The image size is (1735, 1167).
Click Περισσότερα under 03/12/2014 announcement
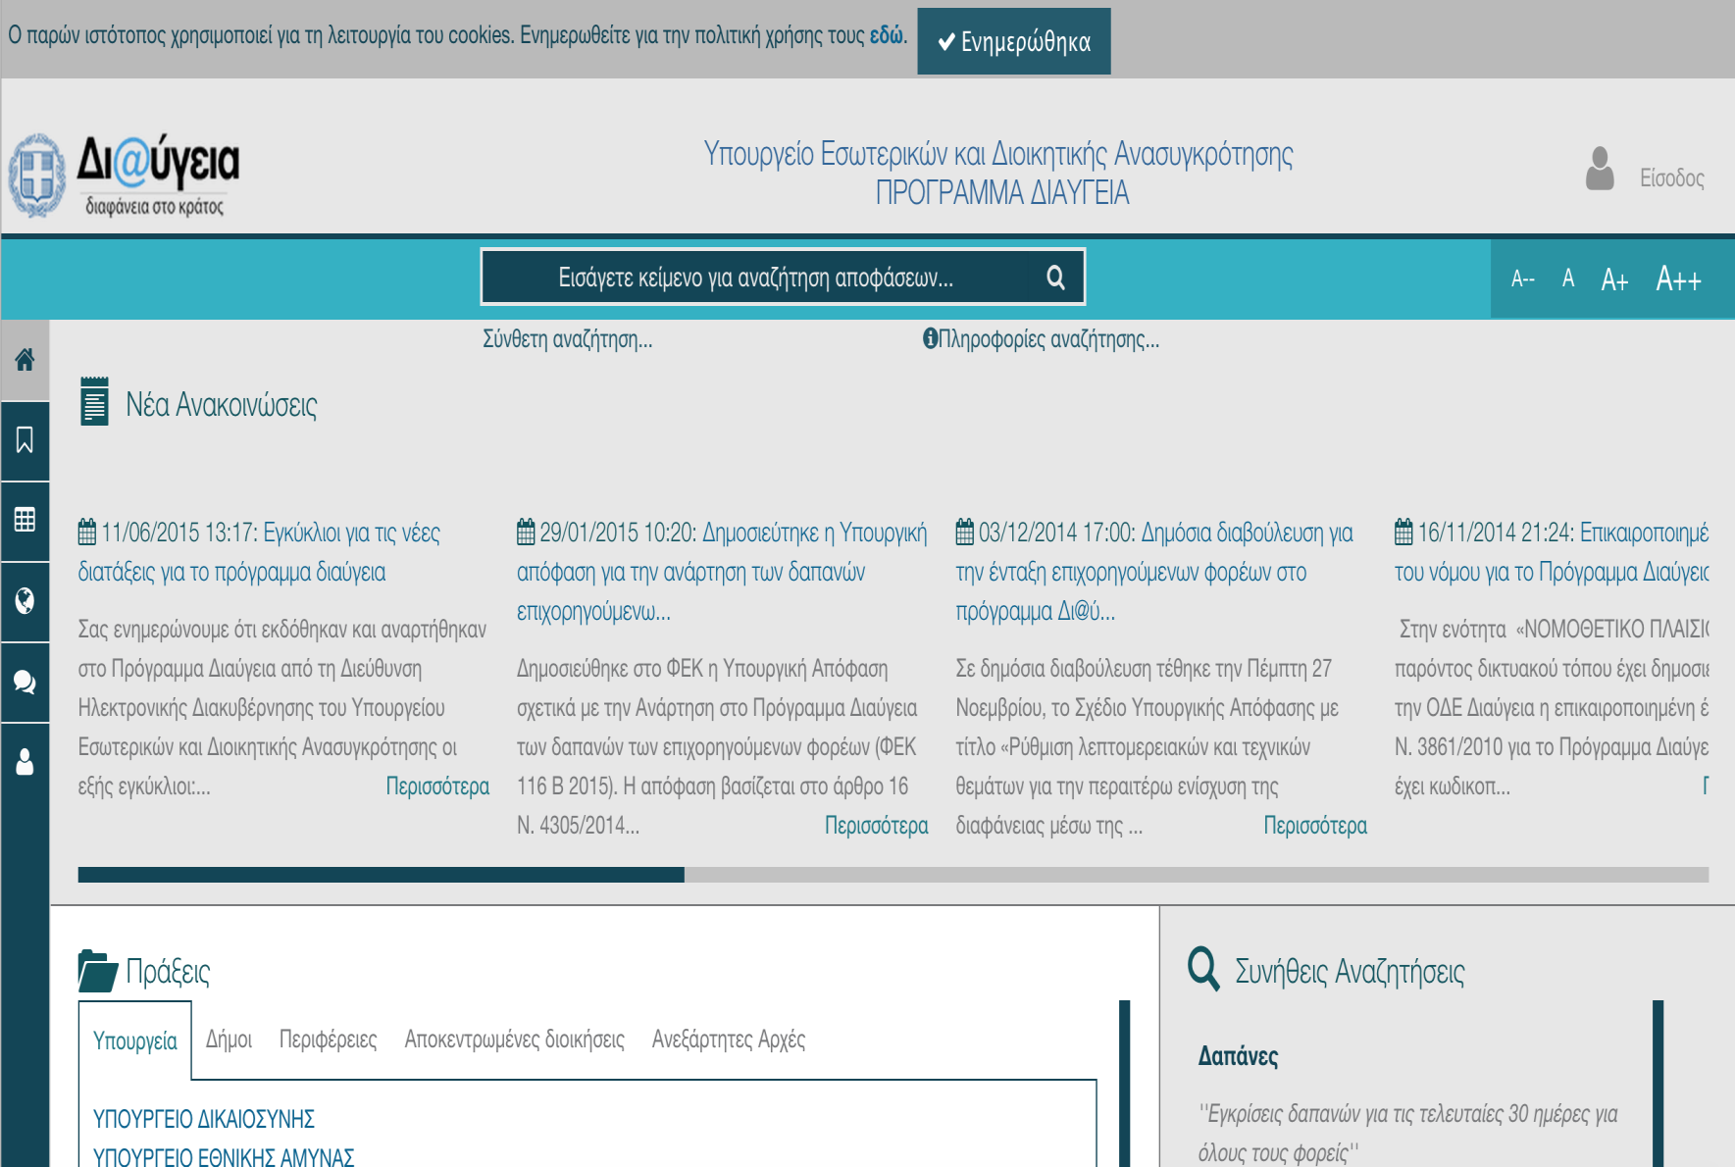point(1315,826)
